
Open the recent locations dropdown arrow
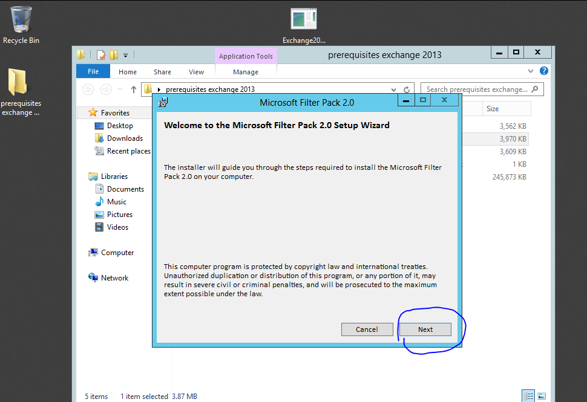(120, 89)
